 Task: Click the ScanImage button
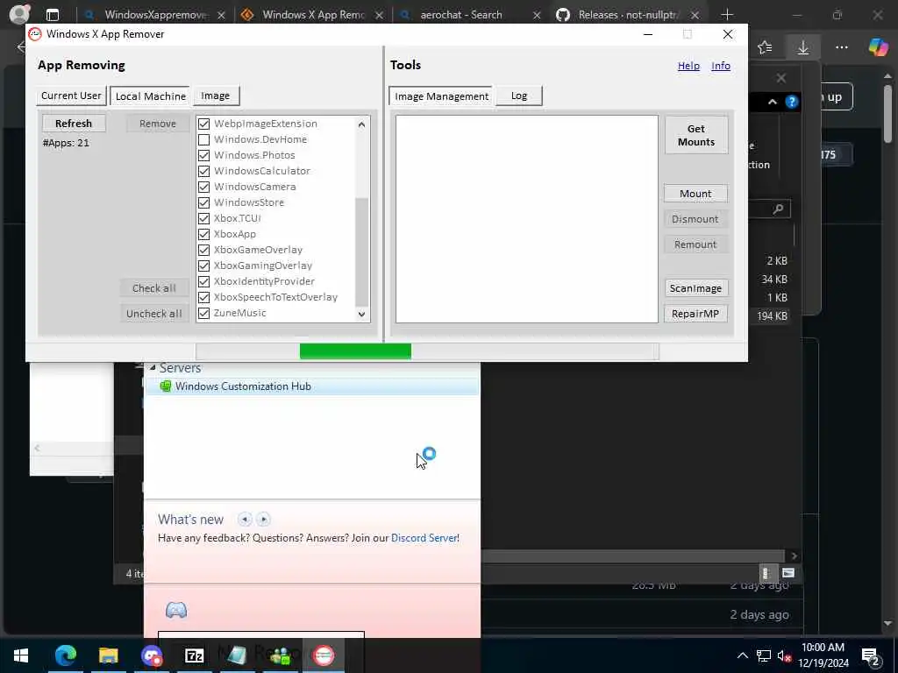(x=695, y=288)
